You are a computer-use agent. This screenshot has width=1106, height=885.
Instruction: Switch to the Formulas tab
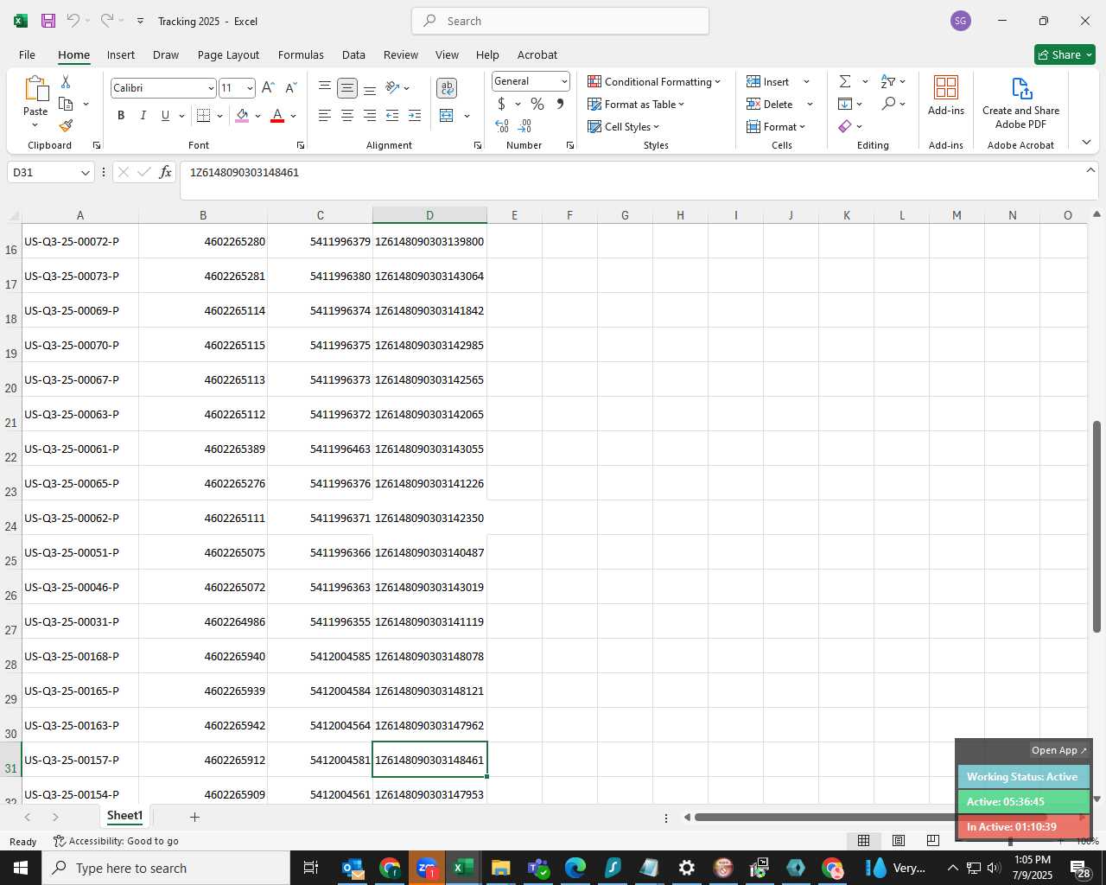301,54
